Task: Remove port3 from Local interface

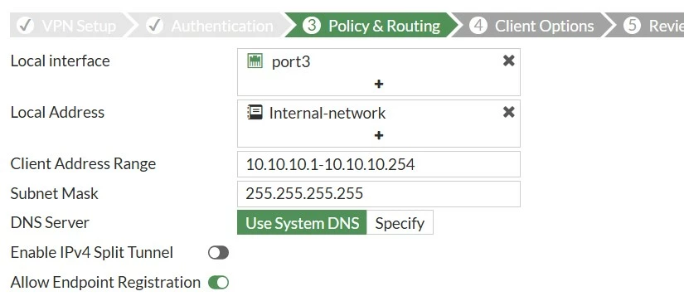Action: point(508,61)
